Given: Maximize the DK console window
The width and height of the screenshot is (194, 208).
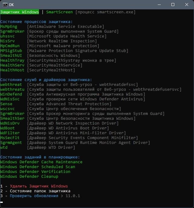Looking at the screenshot, I should [173, 5].
